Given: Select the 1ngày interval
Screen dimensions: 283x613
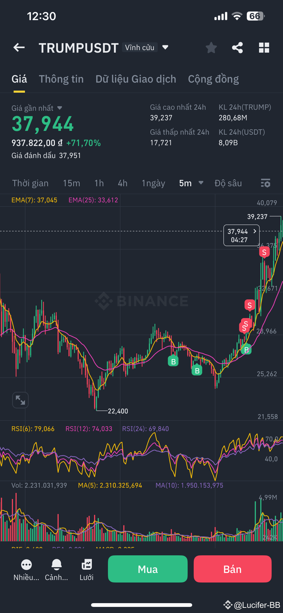Looking at the screenshot, I should point(153,184).
